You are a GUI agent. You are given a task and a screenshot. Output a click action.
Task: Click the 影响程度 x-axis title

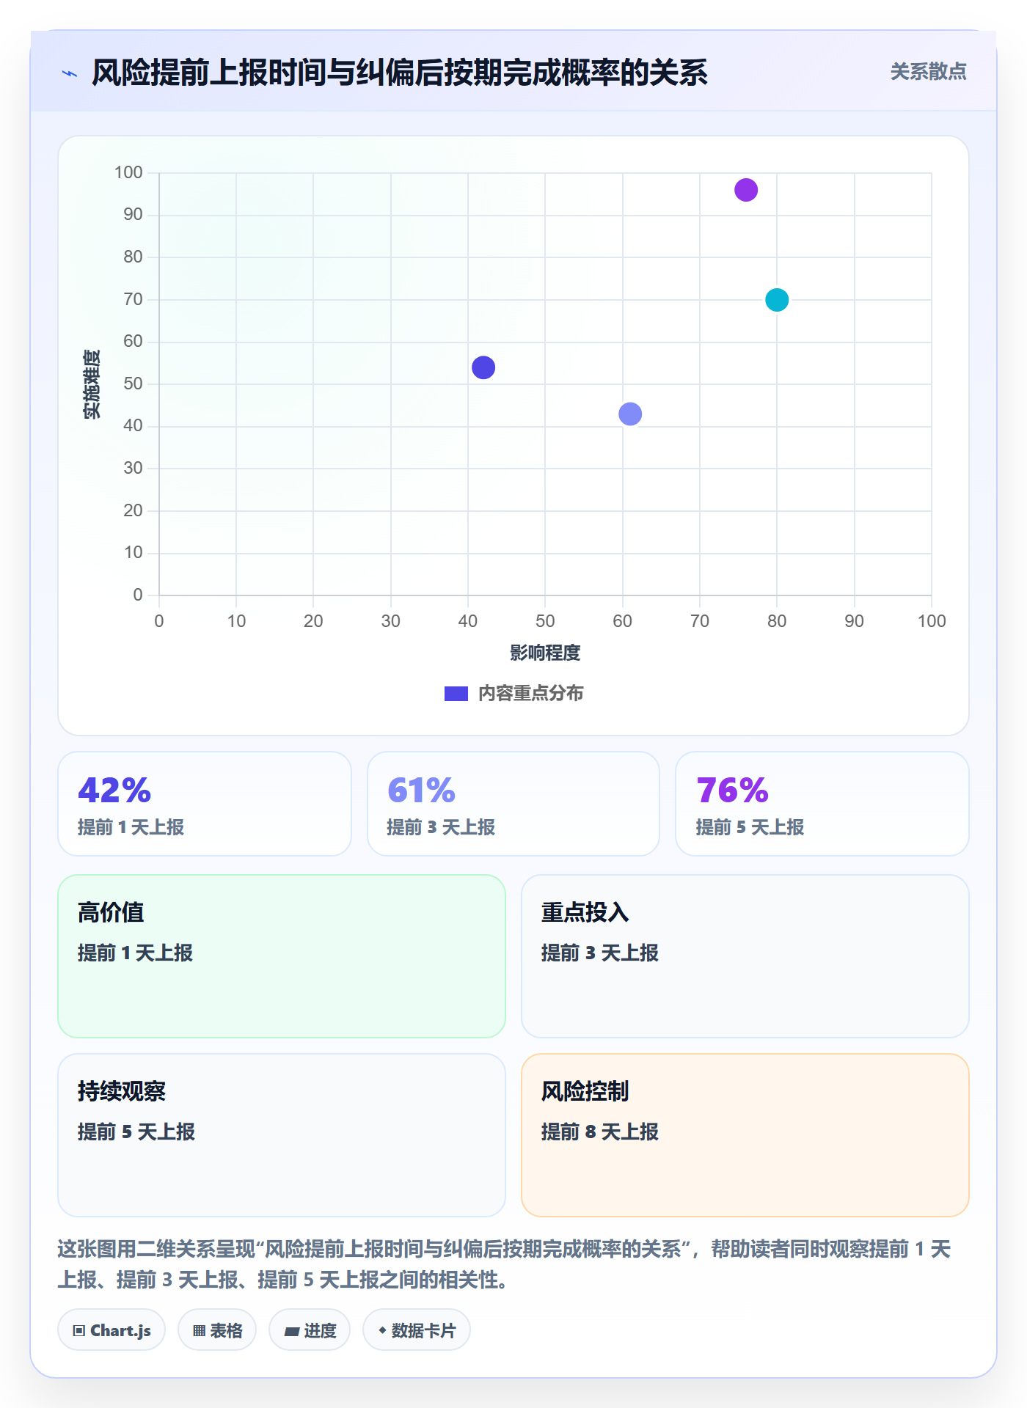545,653
